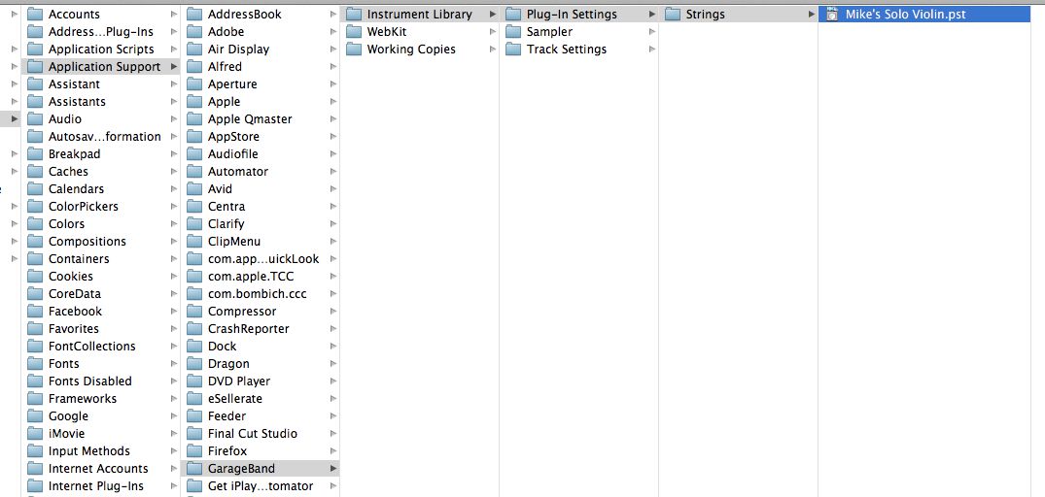The height and width of the screenshot is (497, 1045).
Task: Click the GarageBand folder icon
Action: (194, 469)
